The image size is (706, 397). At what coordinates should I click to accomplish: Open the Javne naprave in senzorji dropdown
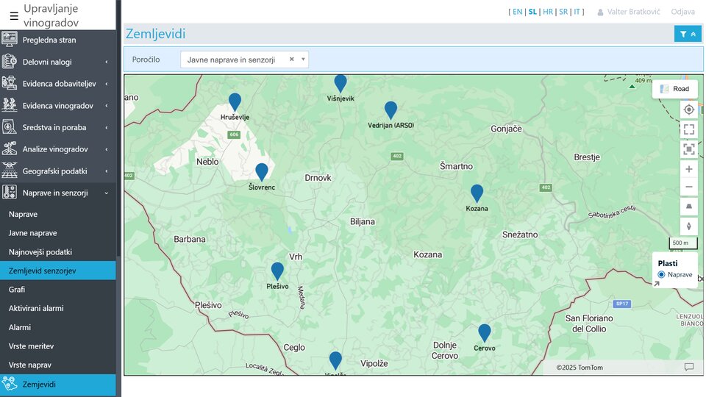244,60
